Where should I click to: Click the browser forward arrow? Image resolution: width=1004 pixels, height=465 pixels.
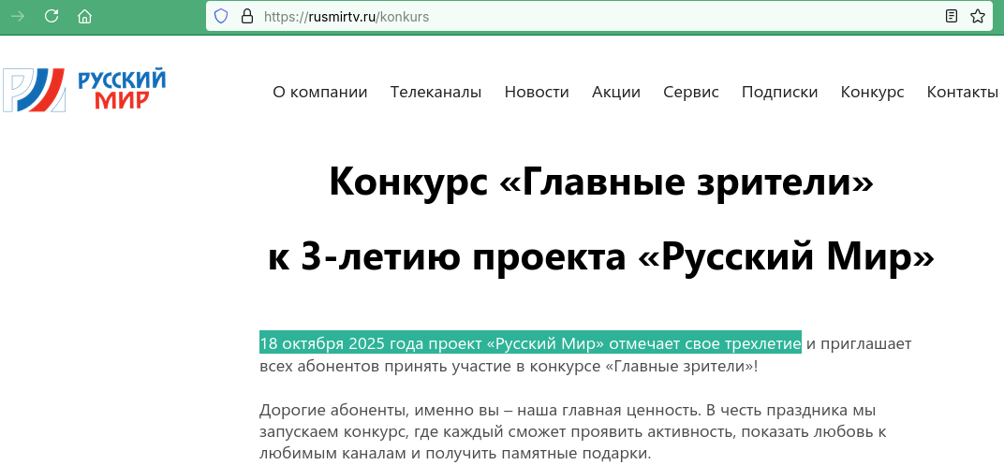coord(18,17)
